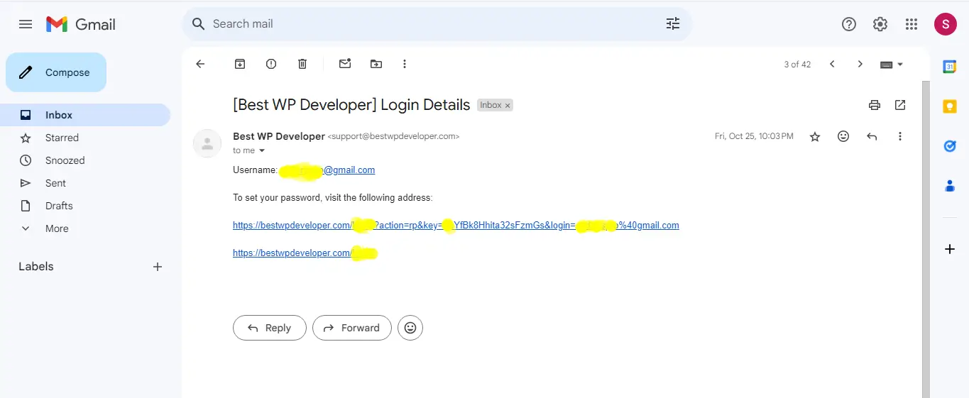The width and height of the screenshot is (969, 398).
Task: Open Settings gear icon
Action: click(880, 24)
